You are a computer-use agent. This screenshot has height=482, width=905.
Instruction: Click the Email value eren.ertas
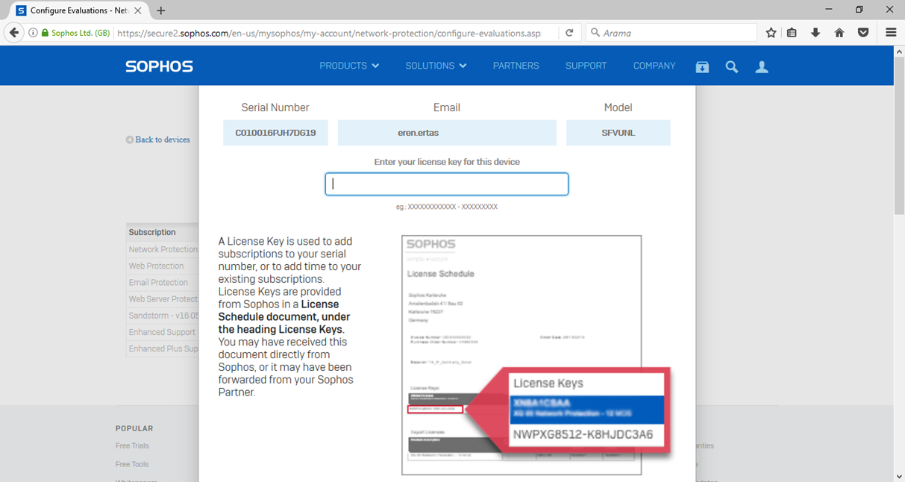[x=447, y=133]
